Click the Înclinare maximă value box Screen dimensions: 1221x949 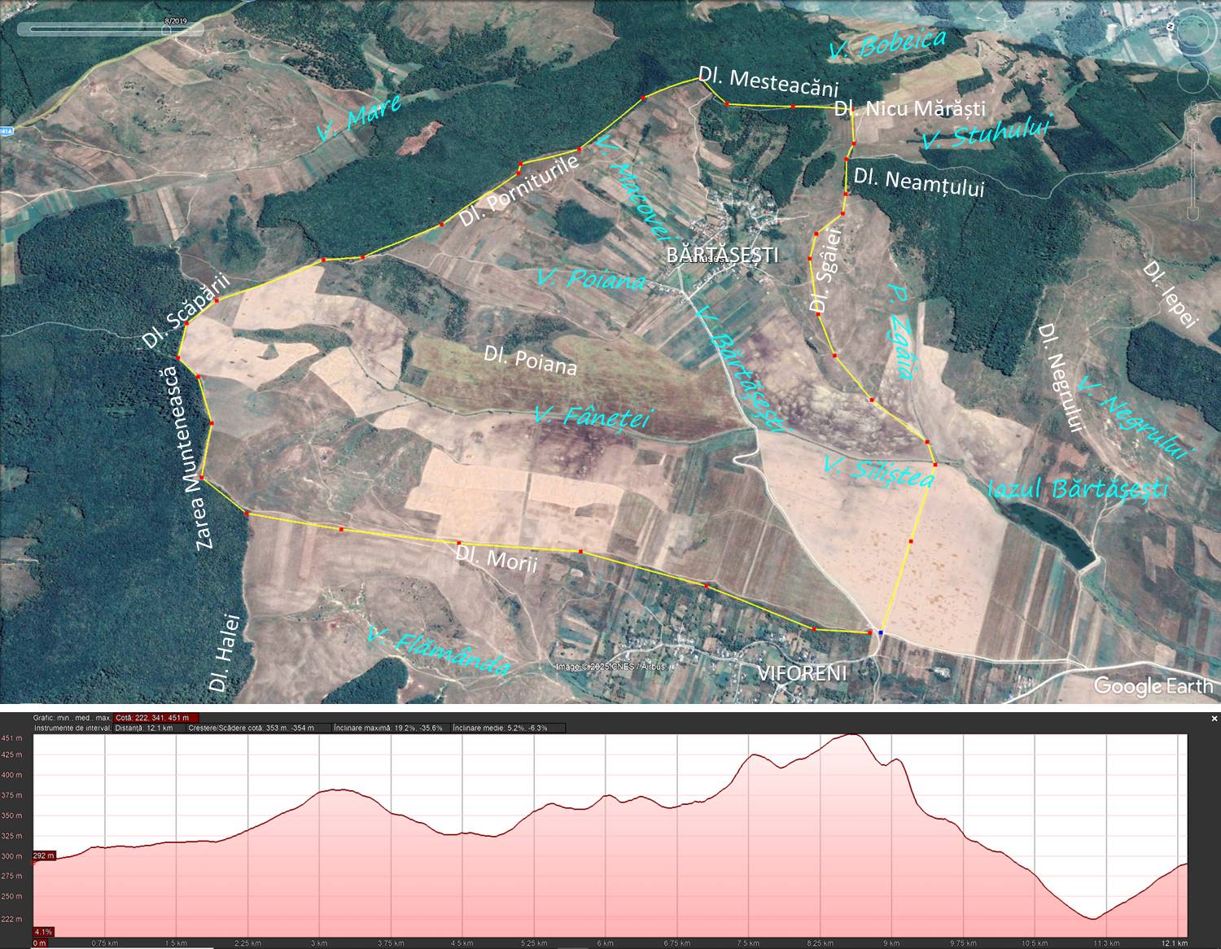coord(389,728)
